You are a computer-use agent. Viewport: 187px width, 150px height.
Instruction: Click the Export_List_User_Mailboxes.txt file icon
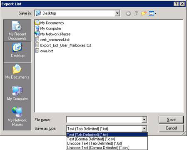tap(37, 45)
